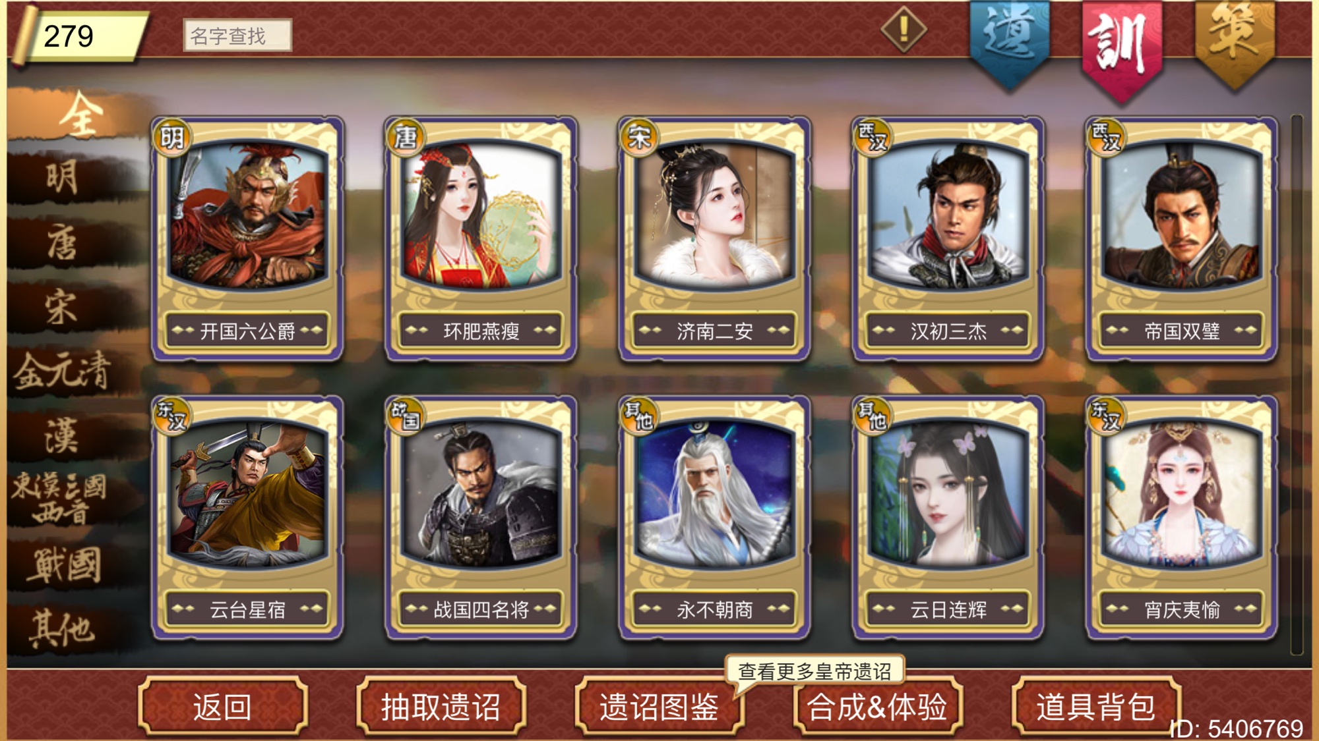The image size is (1319, 741).
Task: Open the 永不朝商 card
Action: (x=714, y=518)
